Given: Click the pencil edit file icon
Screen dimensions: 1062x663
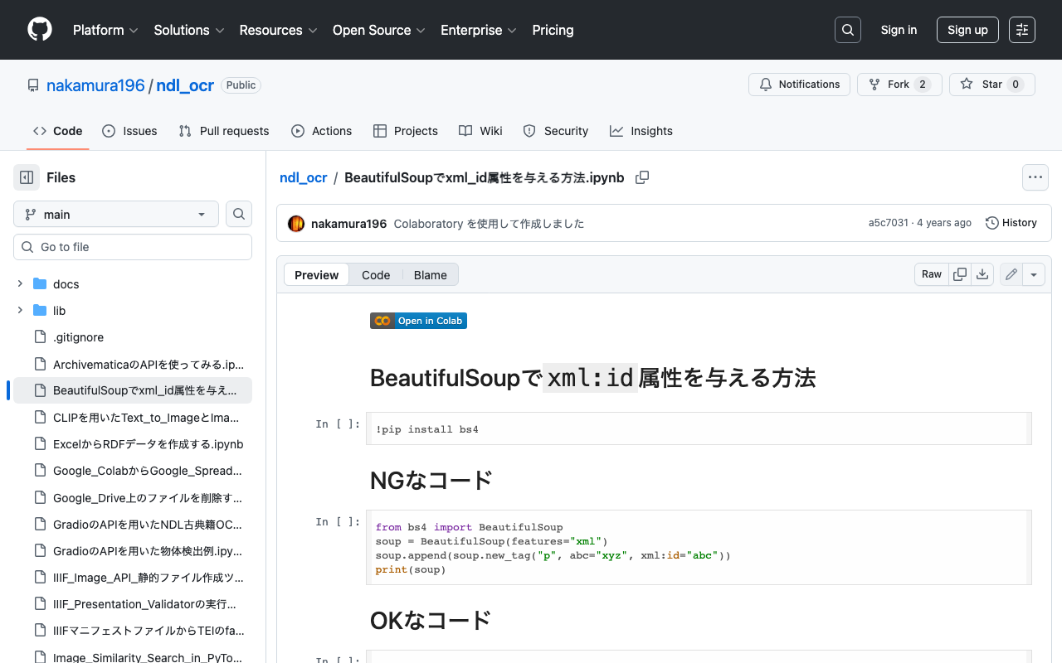Looking at the screenshot, I should pos(1011,274).
